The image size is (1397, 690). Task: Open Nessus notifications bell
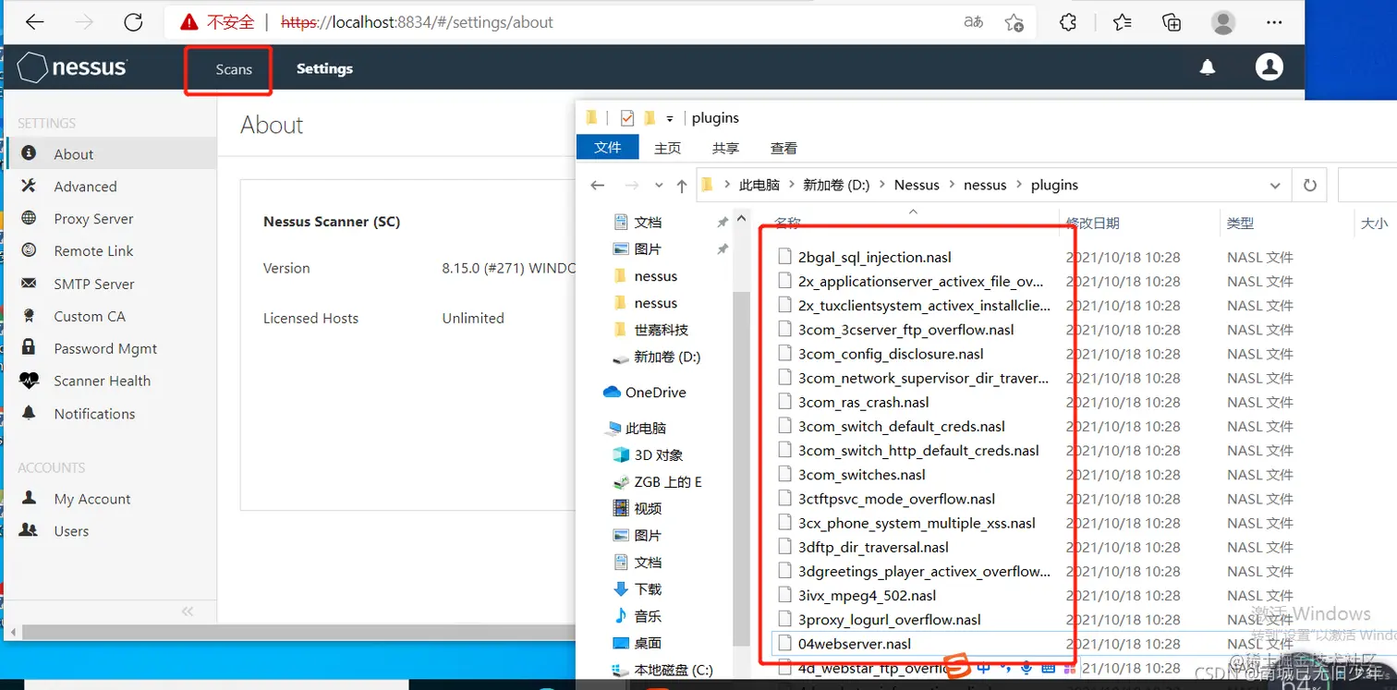[x=1208, y=67]
